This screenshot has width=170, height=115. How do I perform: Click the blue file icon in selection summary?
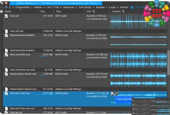(x=132, y=7)
